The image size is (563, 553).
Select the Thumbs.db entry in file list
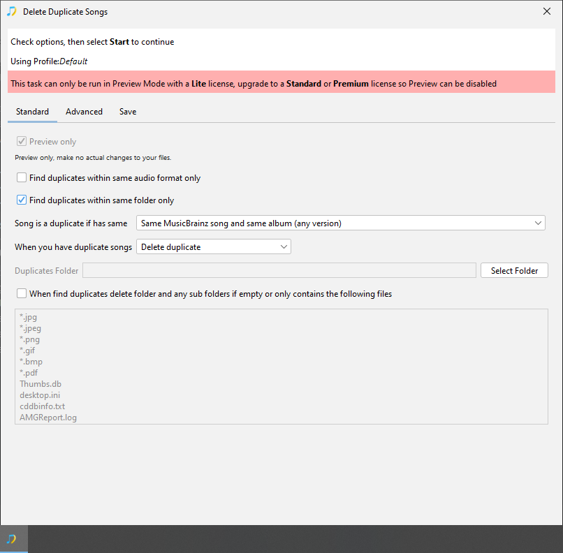click(x=41, y=384)
